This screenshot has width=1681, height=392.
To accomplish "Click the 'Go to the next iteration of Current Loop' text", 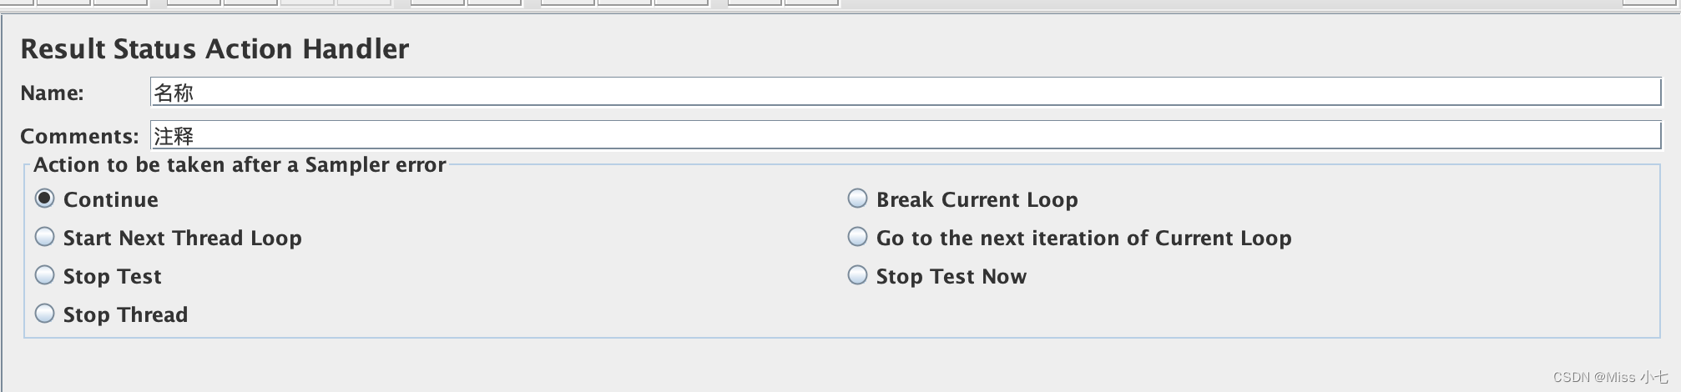I will [1083, 238].
